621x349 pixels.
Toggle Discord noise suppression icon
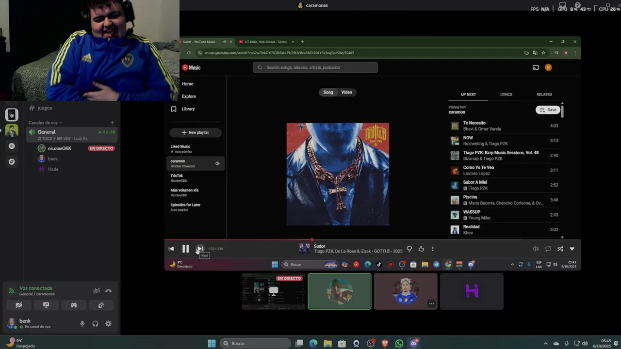click(x=97, y=291)
